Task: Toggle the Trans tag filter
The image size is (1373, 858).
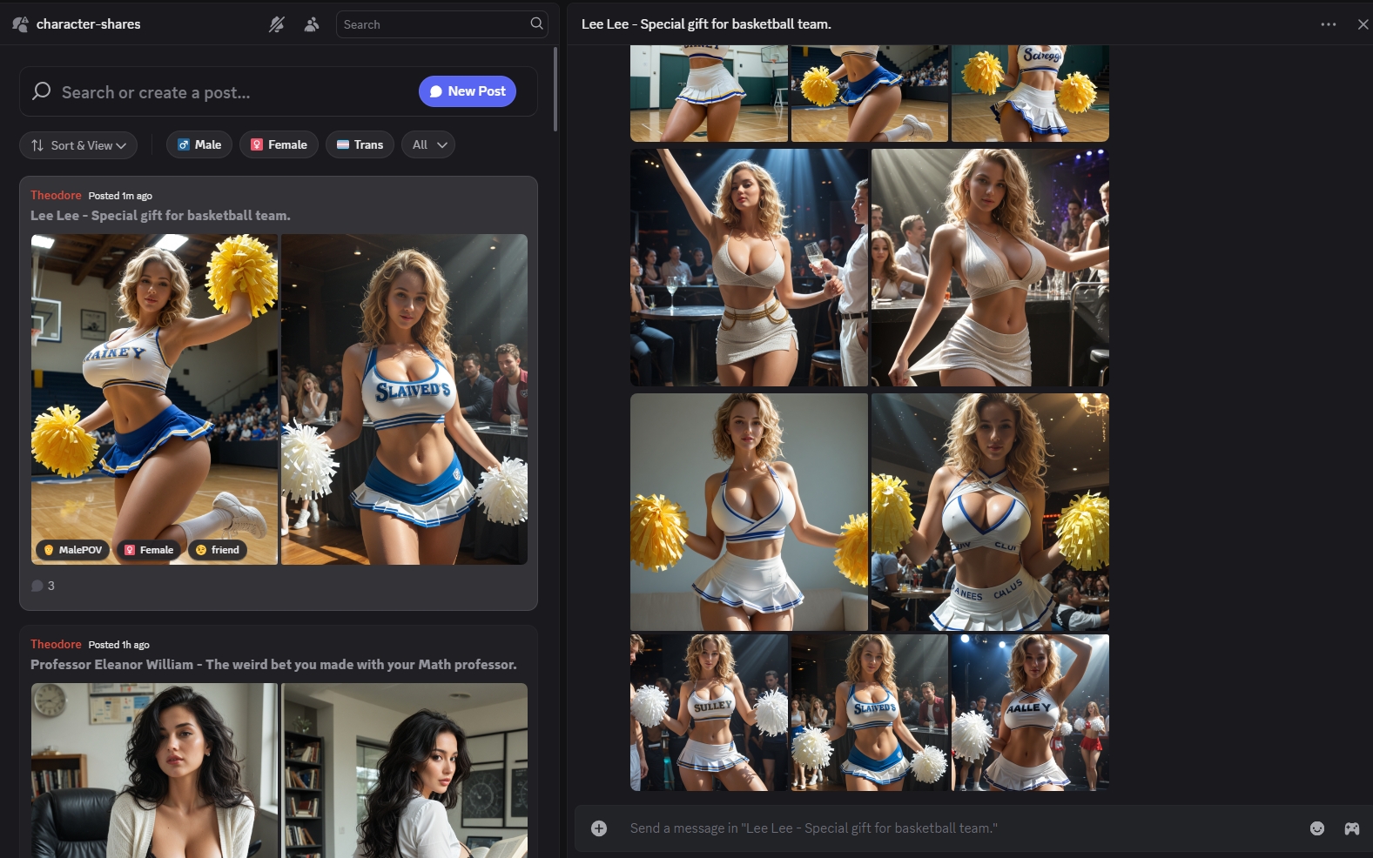Action: coord(360,144)
